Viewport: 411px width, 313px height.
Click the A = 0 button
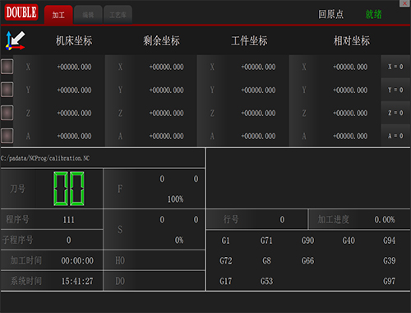click(395, 136)
